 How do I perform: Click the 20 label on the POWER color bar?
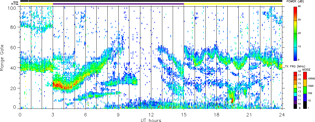(x=301, y=33)
